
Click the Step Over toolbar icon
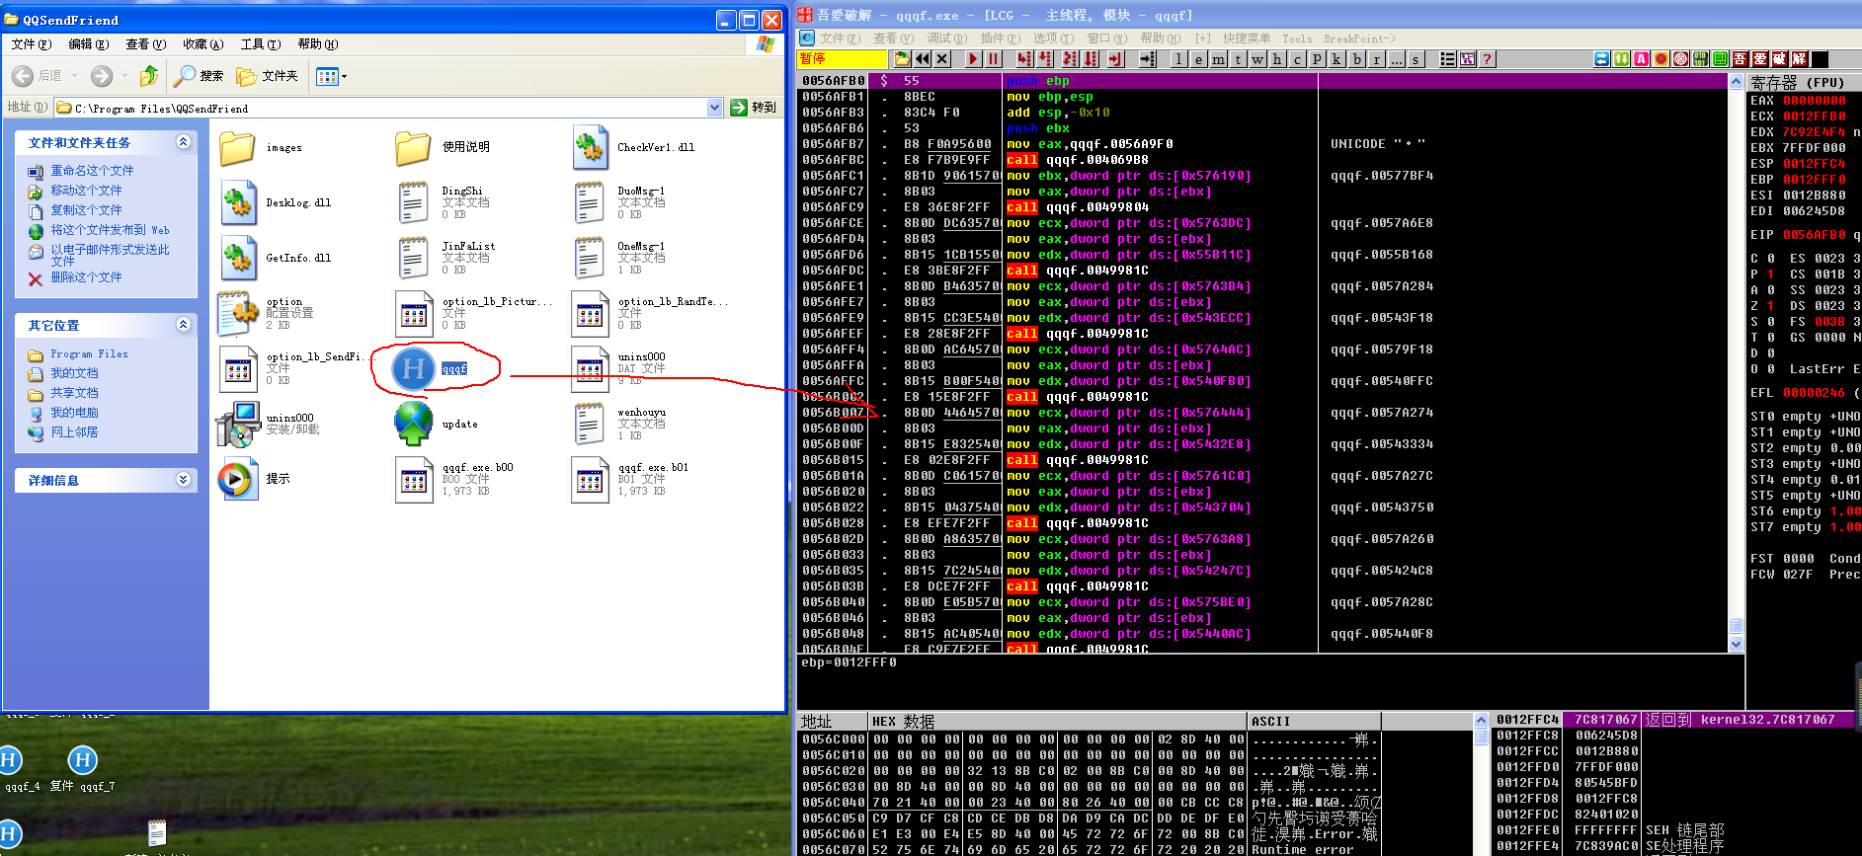coord(1045,59)
